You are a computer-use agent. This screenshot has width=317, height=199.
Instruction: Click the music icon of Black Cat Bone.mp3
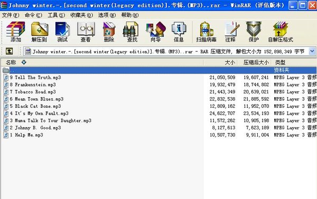(x=6, y=106)
